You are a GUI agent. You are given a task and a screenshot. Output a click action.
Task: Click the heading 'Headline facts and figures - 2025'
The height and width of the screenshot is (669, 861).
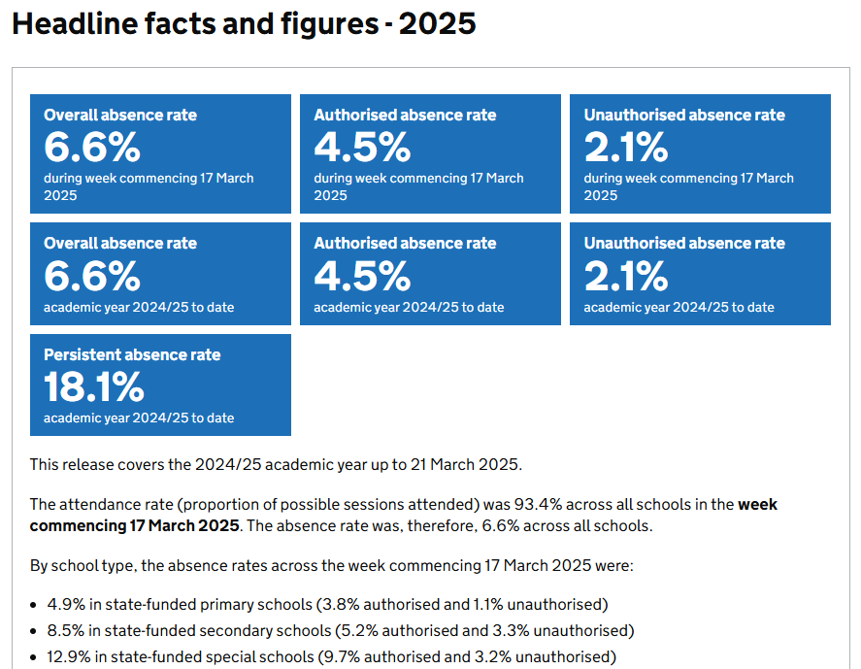244,23
